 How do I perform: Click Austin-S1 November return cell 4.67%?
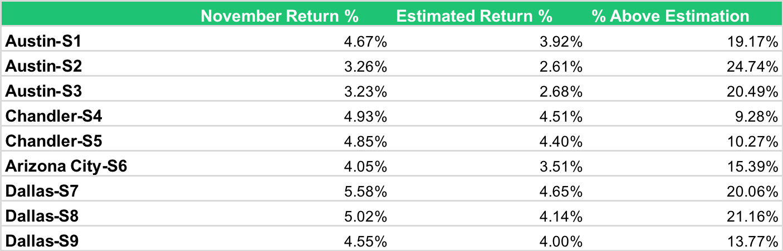tap(365, 42)
